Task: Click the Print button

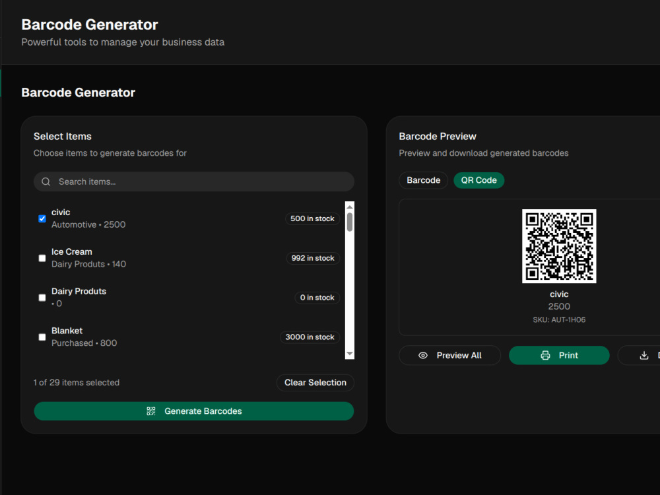Action: 559,355
